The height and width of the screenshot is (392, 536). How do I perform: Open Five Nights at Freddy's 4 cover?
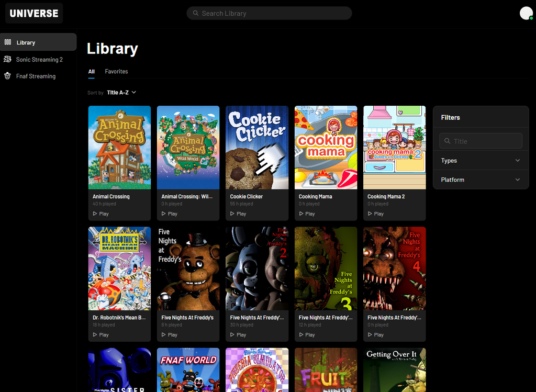click(395, 268)
